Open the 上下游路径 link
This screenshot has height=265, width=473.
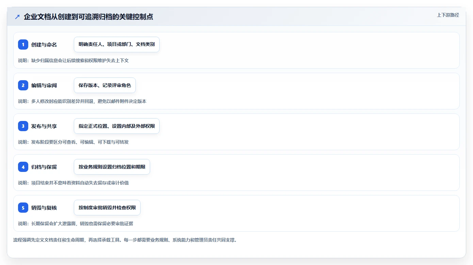[448, 15]
